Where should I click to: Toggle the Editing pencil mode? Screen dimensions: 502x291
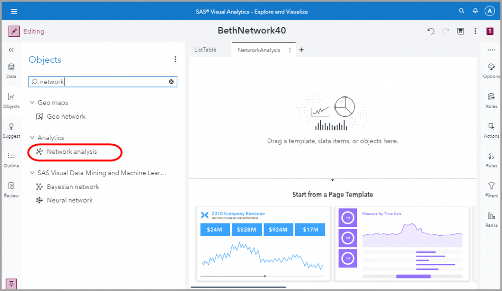[14, 31]
